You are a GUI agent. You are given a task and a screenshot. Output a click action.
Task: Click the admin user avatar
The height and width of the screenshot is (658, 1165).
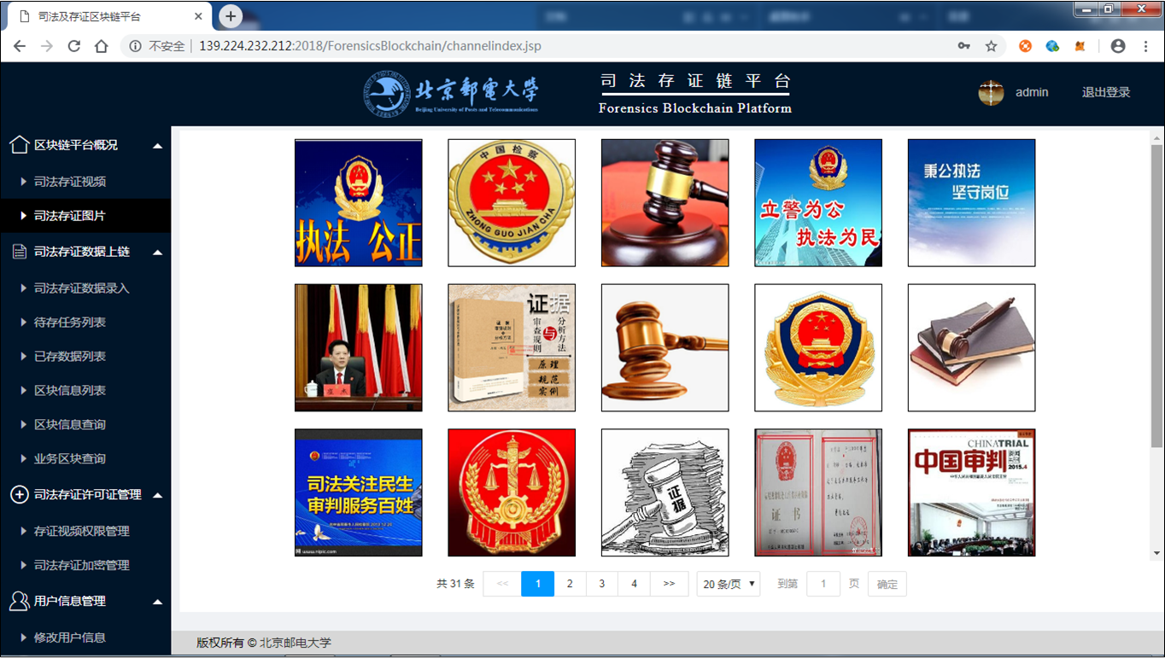pos(991,92)
